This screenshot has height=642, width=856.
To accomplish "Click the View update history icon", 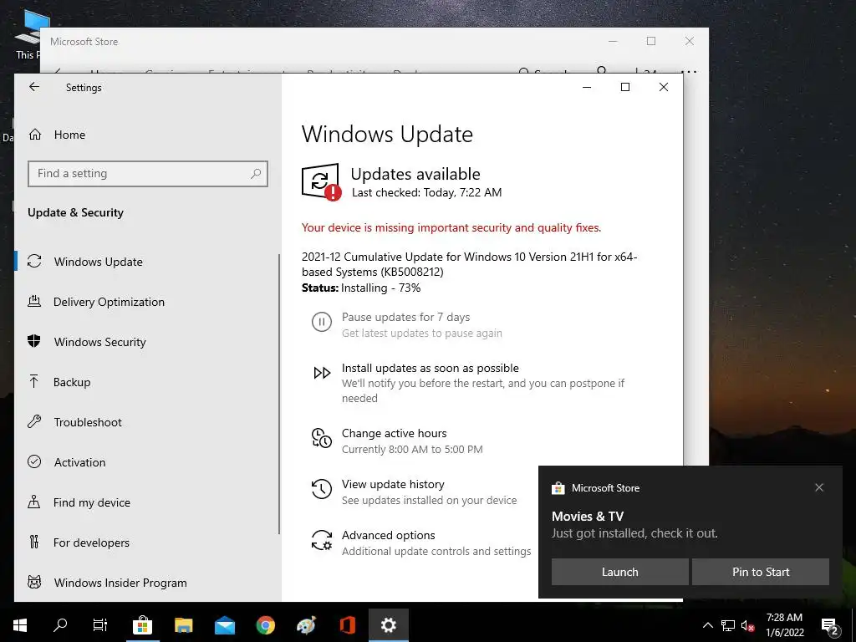I will pos(322,489).
